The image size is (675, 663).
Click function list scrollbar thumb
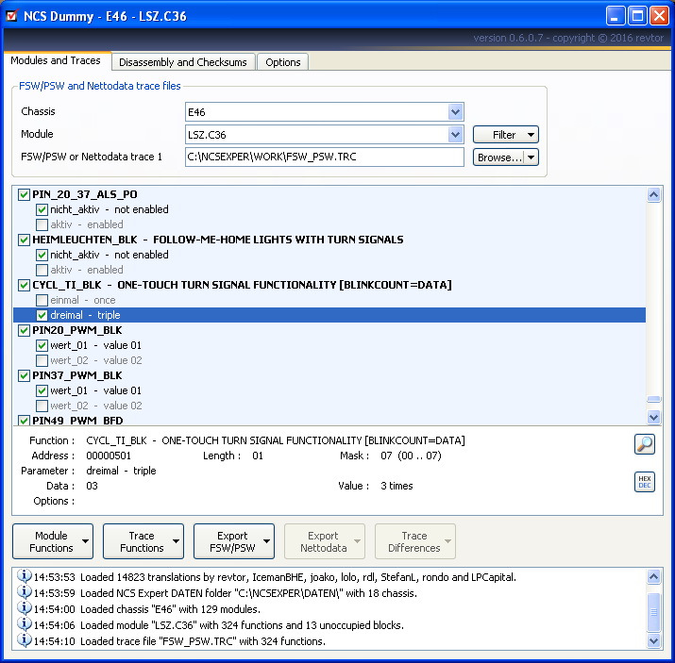click(653, 399)
